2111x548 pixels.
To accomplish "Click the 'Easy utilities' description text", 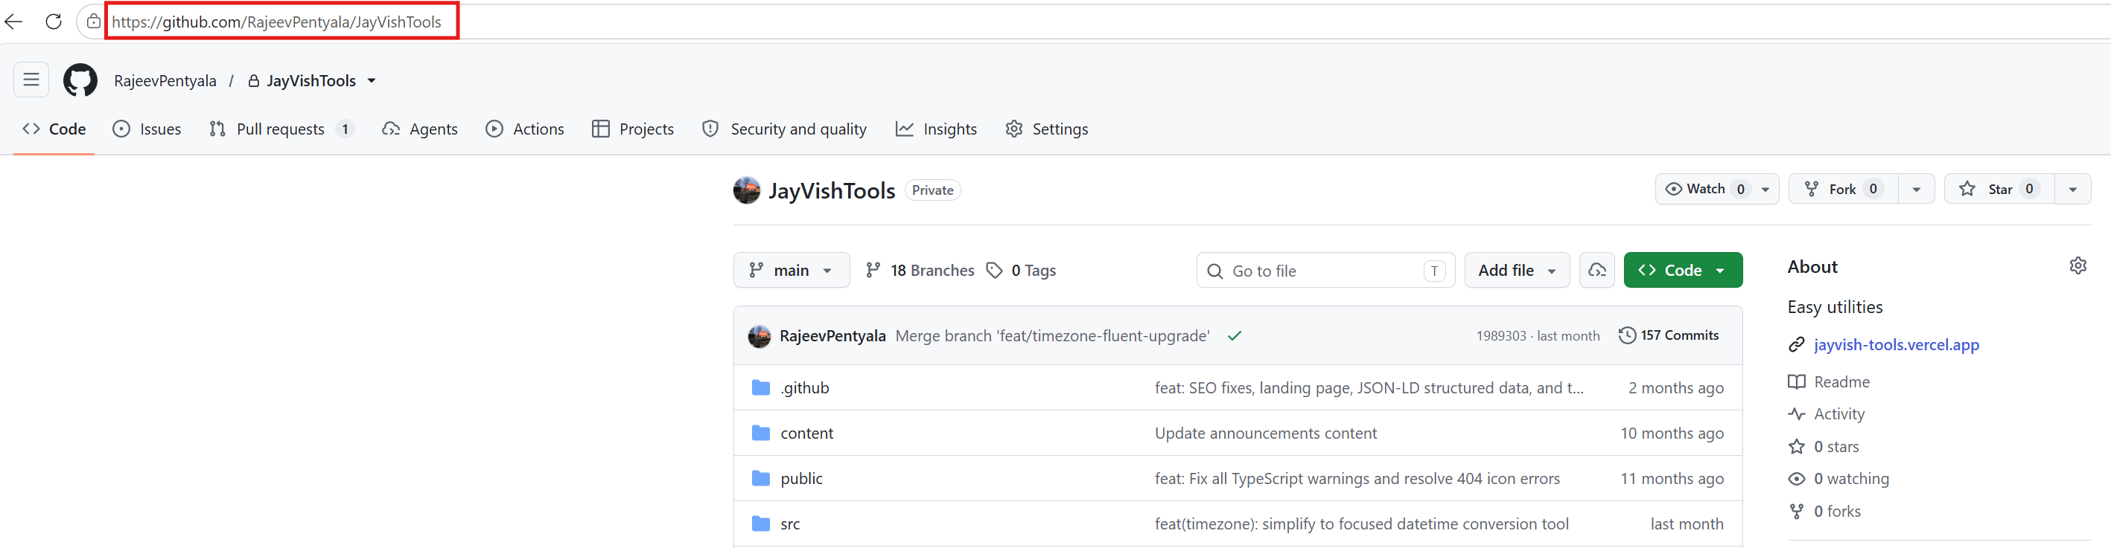I will (1835, 306).
